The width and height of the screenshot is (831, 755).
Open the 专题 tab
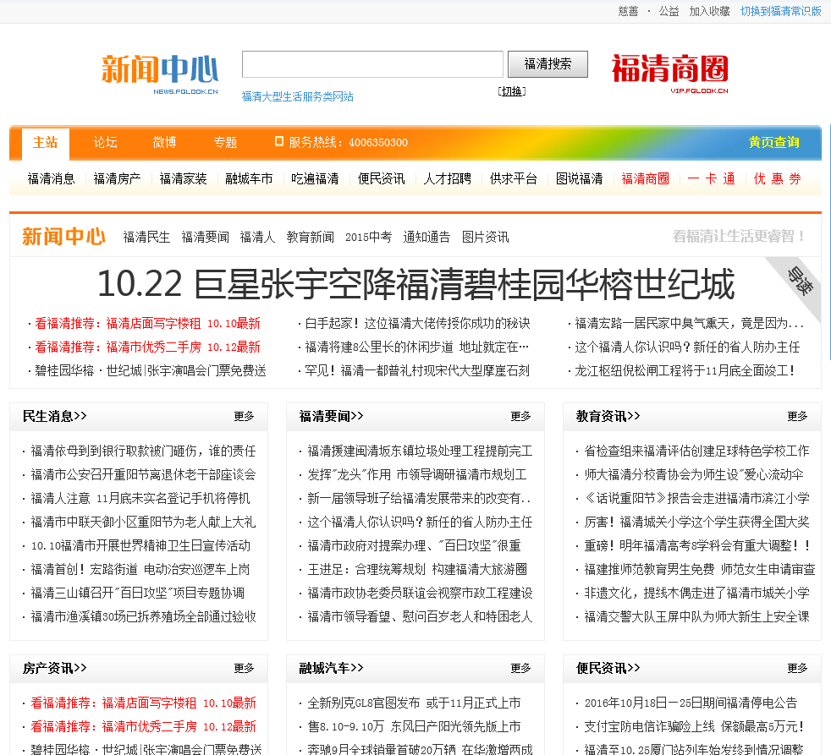pyautogui.click(x=225, y=142)
